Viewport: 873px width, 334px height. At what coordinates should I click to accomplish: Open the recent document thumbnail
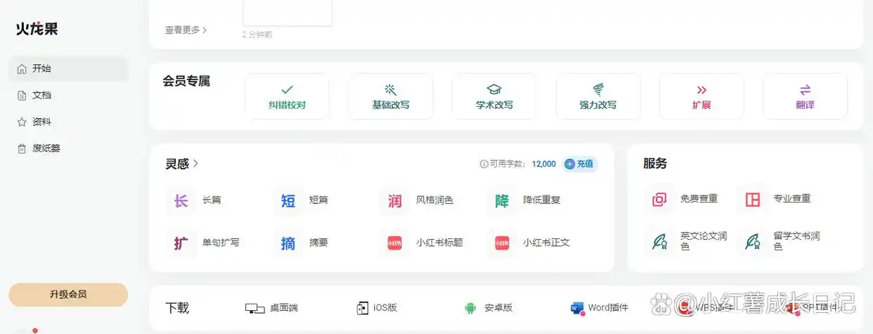(x=287, y=13)
